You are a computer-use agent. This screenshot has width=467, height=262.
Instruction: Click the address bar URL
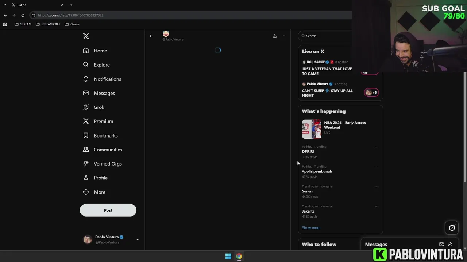click(71, 15)
